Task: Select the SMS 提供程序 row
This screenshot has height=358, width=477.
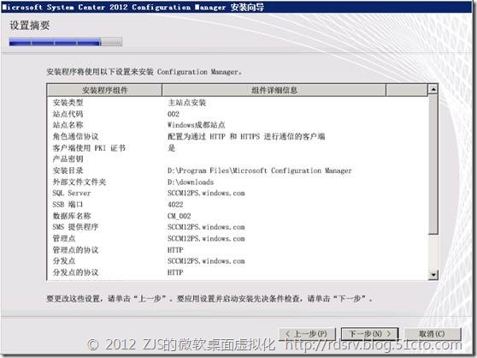Action: pos(238,227)
